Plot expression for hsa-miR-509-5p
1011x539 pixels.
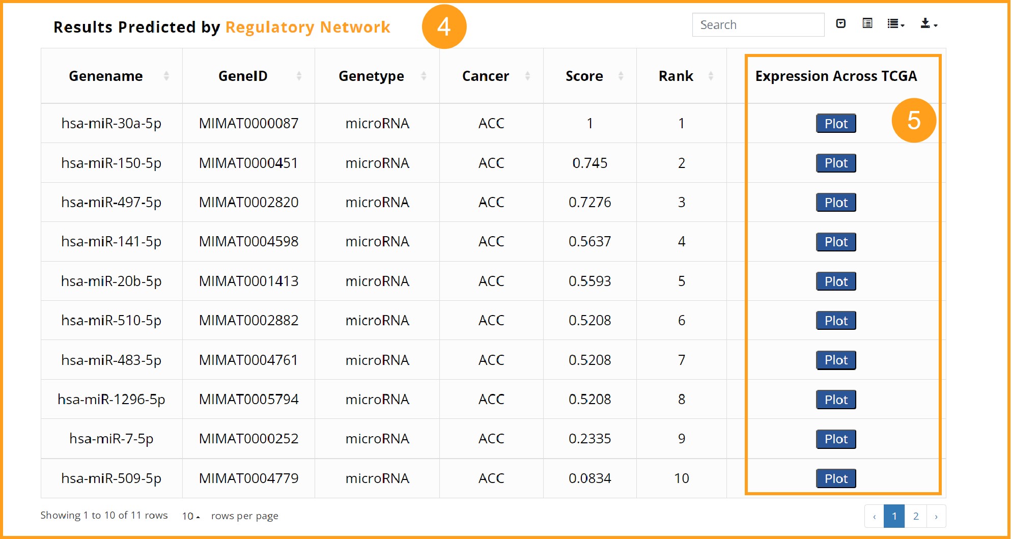[836, 478]
